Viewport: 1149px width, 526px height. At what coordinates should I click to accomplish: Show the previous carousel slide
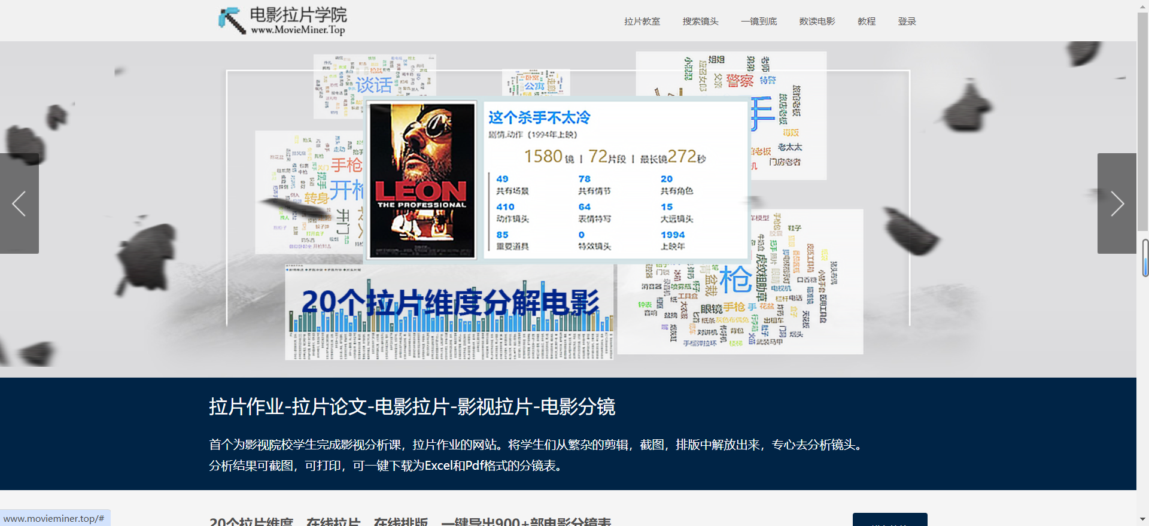(x=19, y=203)
